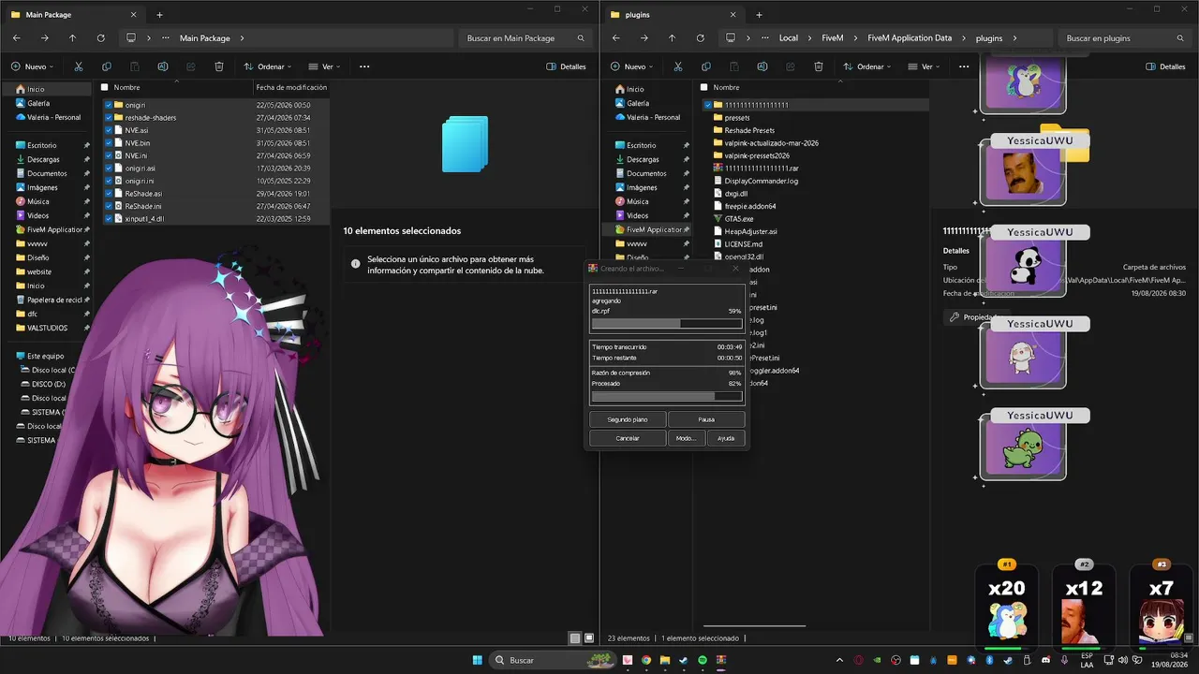Copy selection in plugins window
Viewport: 1199px width, 674px height.
(x=706, y=66)
